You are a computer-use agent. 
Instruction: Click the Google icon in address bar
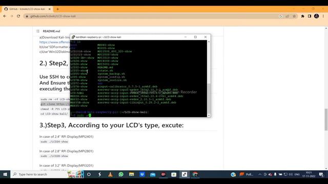tap(281, 16)
